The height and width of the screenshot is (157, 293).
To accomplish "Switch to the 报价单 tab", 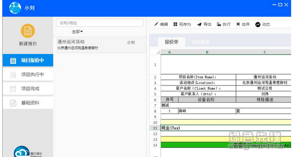I will coord(172,42).
